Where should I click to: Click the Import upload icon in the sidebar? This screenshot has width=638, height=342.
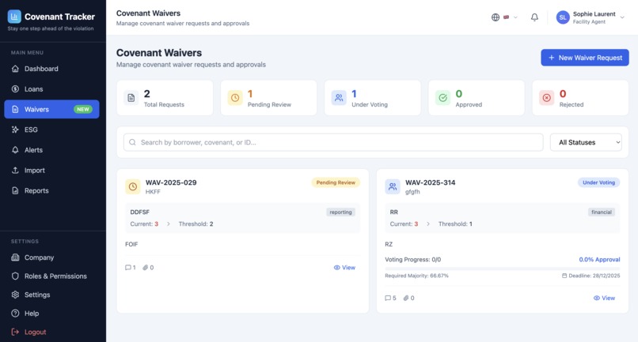(15, 170)
